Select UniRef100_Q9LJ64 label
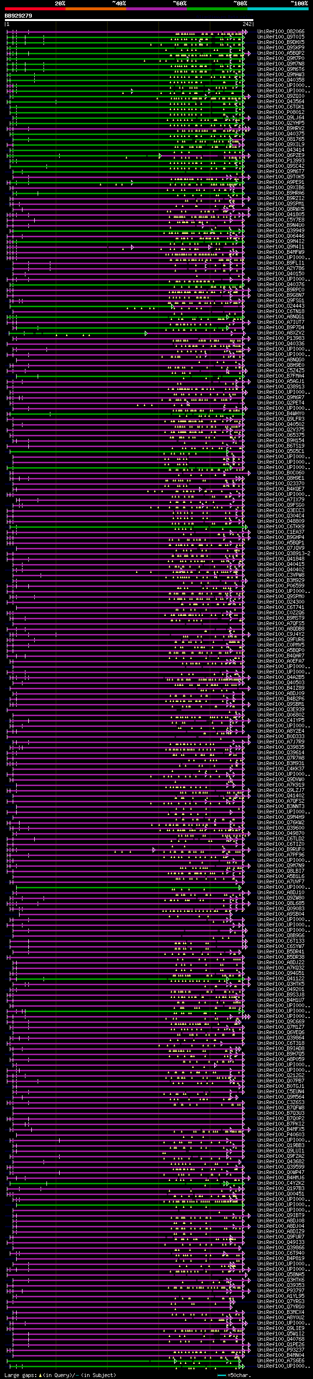Screen dimensions: 313x1379 point(281,118)
